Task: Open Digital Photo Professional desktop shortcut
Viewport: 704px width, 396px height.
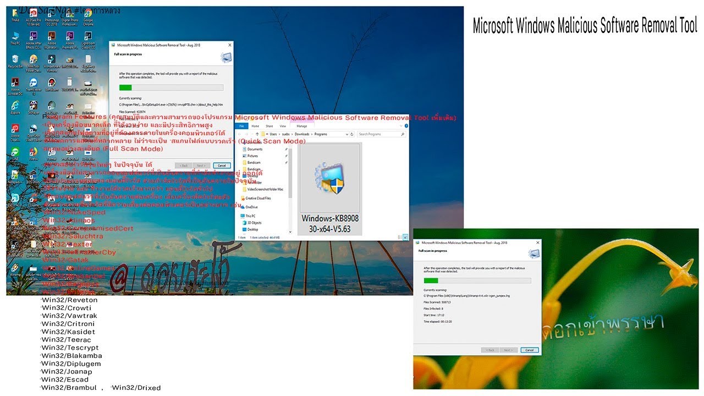Action: 70,17
